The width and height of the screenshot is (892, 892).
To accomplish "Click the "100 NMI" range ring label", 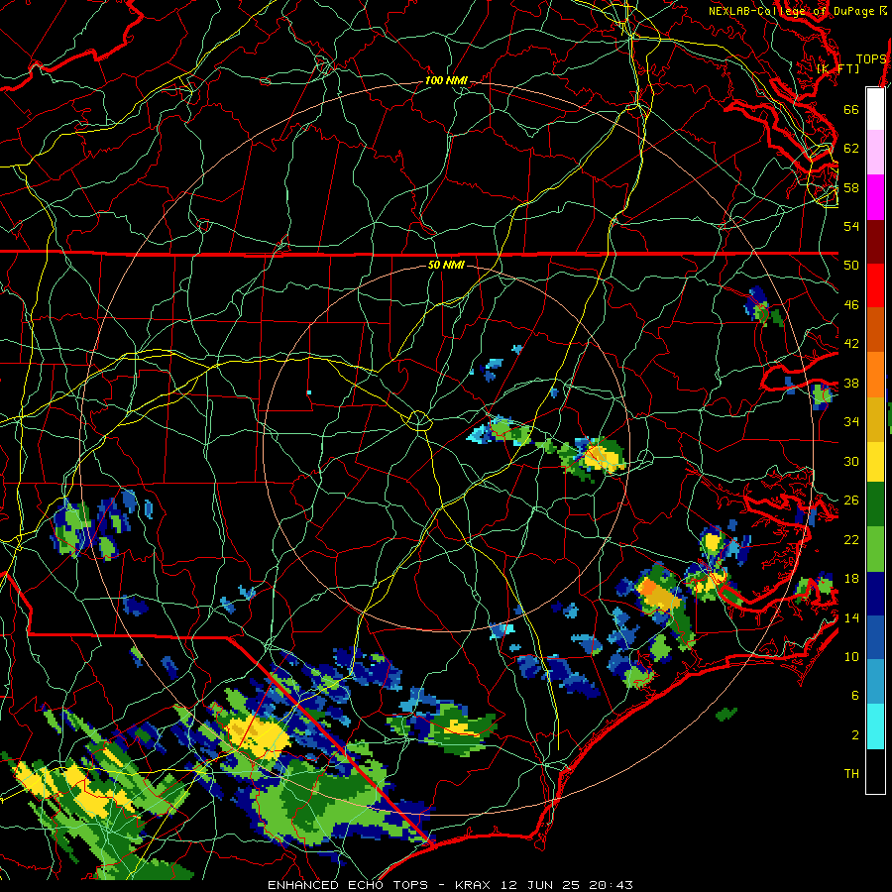I will pos(446,81).
